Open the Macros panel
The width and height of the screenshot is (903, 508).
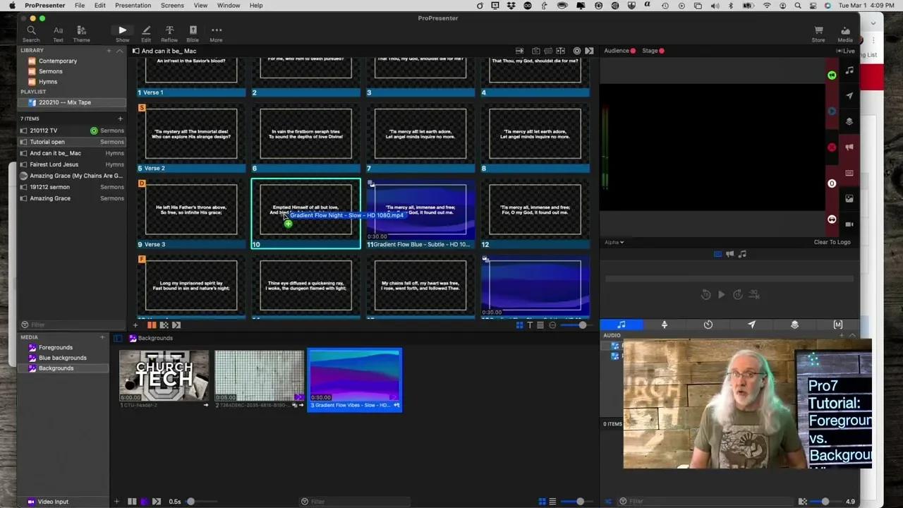794,325
